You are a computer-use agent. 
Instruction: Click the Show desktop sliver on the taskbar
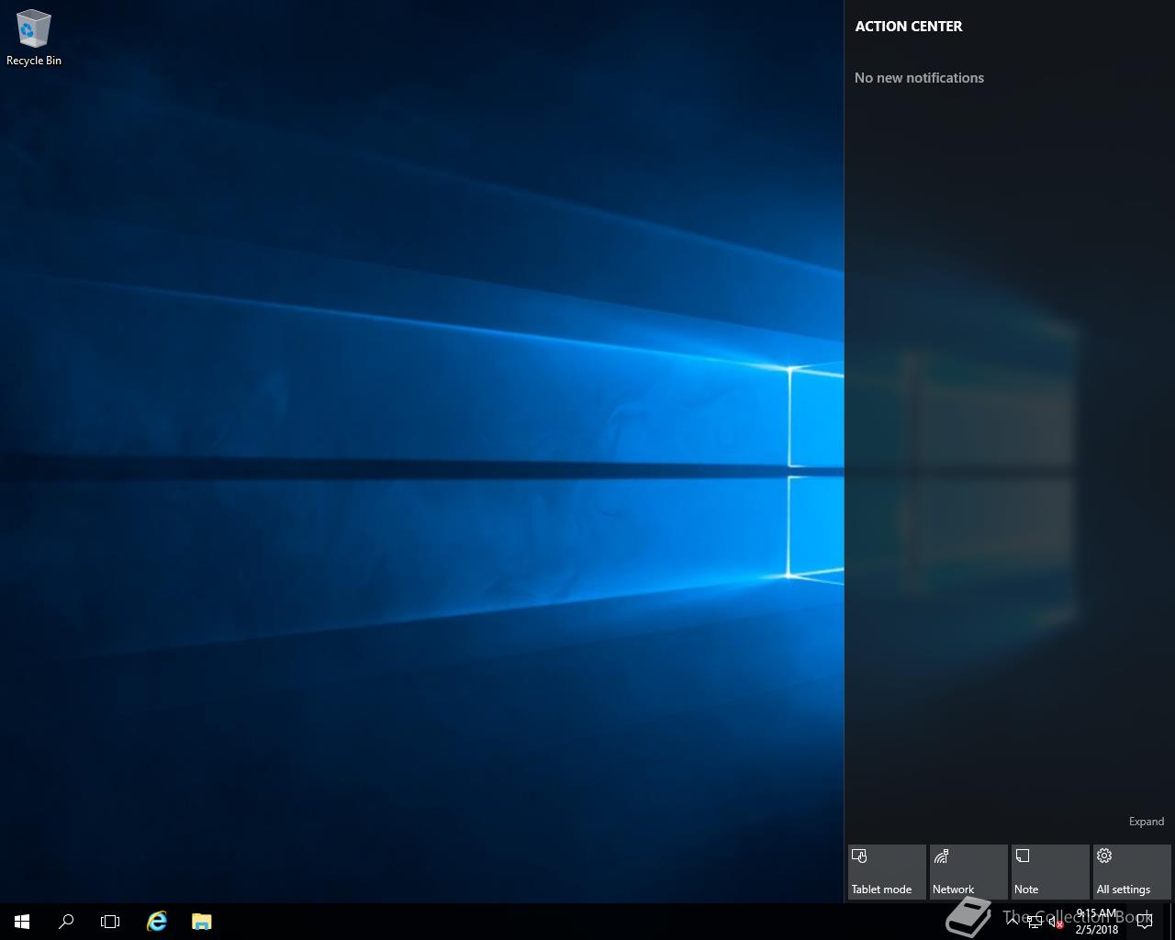point(1171,922)
